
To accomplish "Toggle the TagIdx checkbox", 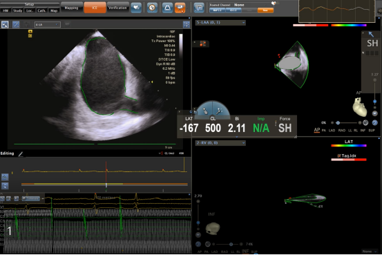I will point(339,155).
